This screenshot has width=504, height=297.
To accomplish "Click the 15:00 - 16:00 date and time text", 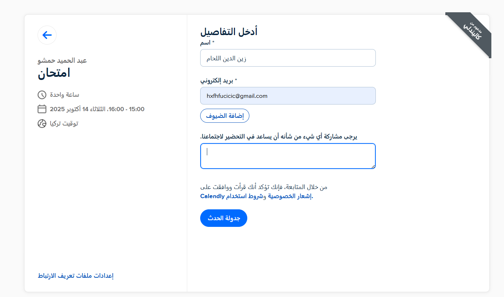I will coord(97,109).
